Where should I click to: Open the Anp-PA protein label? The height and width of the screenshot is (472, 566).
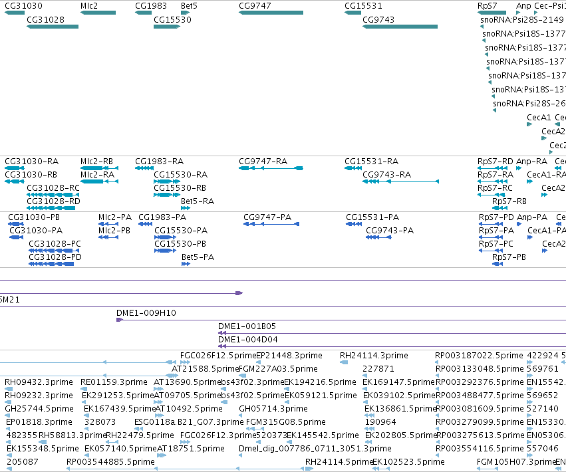[x=532, y=217]
